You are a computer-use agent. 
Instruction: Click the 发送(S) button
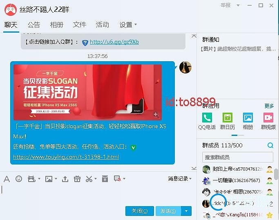coord(168,211)
